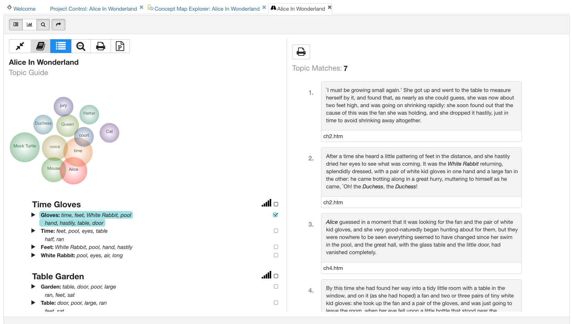Expand the Gloves topic disclosure triangle

pyautogui.click(x=33, y=215)
